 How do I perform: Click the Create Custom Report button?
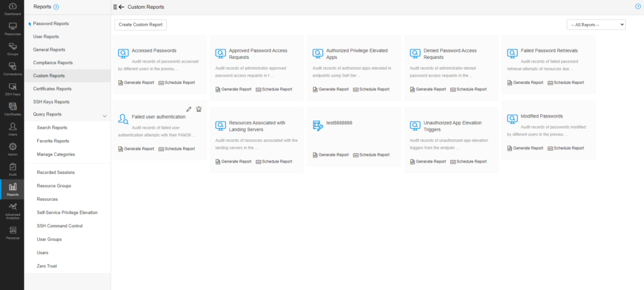pyautogui.click(x=140, y=24)
